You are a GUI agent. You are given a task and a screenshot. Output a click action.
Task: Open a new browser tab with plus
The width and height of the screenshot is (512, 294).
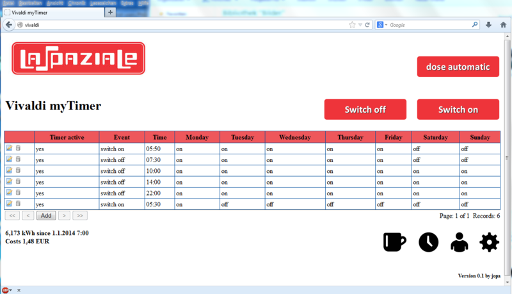coord(110,12)
